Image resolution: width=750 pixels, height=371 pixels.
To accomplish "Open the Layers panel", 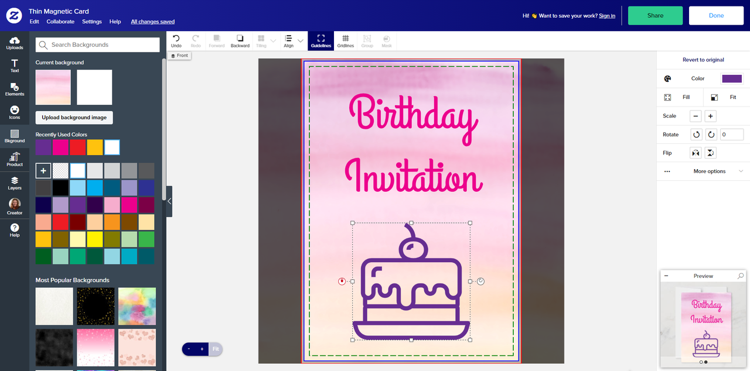I will pos(15,183).
